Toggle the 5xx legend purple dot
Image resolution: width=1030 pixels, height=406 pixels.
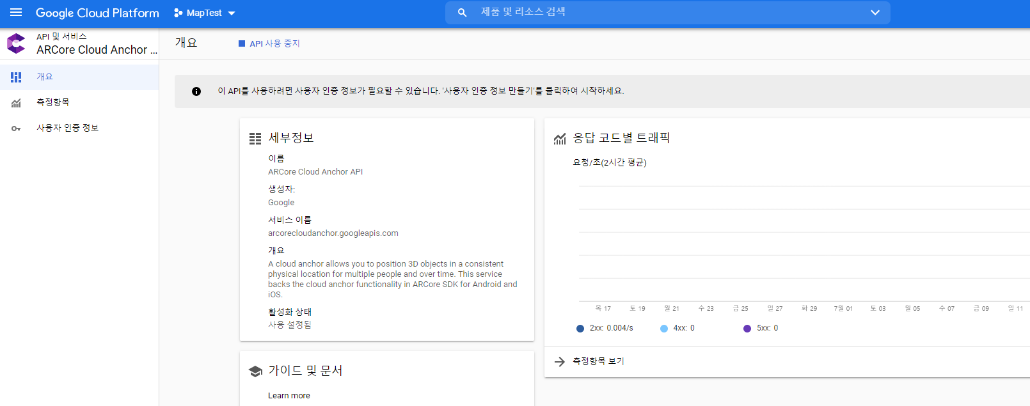(x=747, y=329)
